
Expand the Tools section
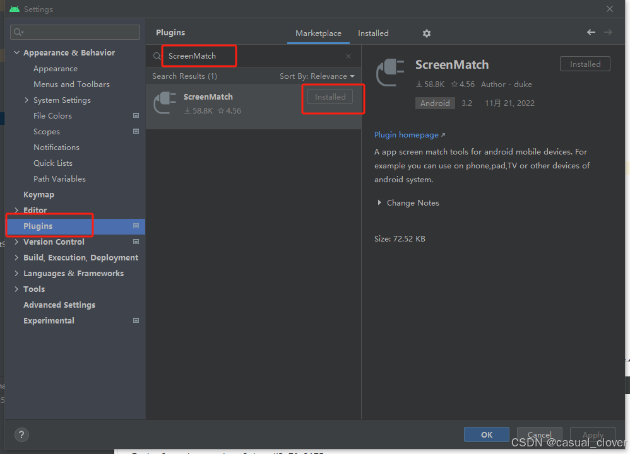click(16, 289)
